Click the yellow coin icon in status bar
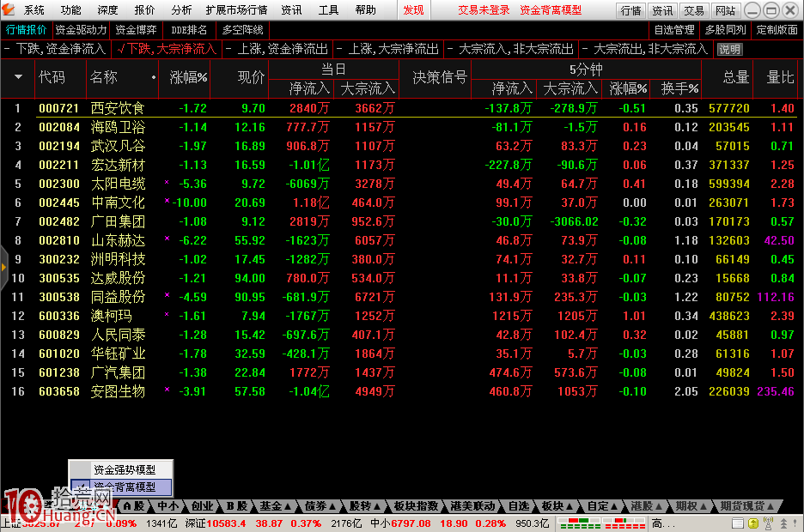 752,523
